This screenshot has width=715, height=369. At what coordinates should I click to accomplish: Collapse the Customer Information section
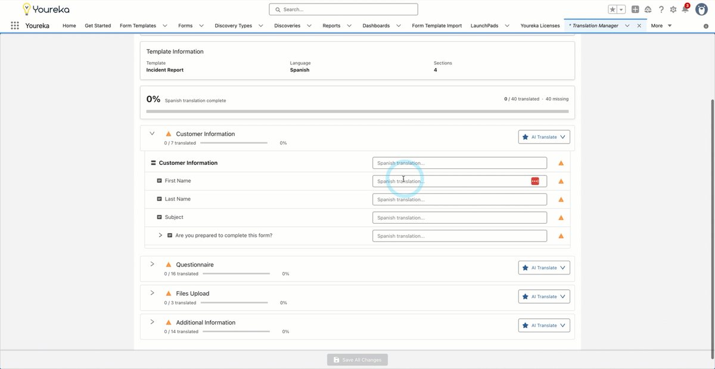click(x=152, y=133)
